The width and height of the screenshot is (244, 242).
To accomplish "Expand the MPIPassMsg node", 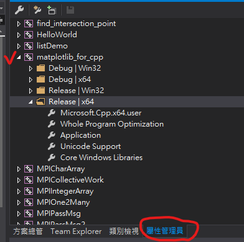I will point(19,214).
